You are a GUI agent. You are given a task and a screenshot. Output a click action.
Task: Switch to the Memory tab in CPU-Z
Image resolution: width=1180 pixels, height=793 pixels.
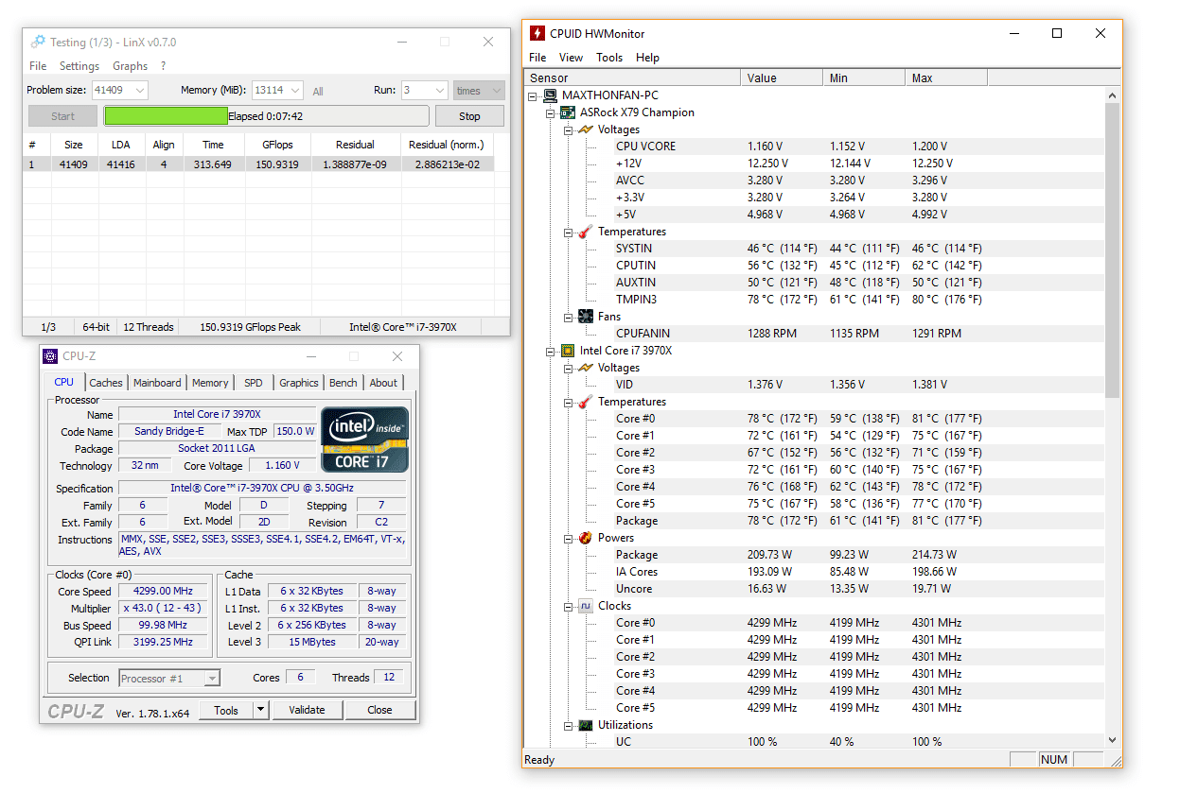tap(210, 383)
